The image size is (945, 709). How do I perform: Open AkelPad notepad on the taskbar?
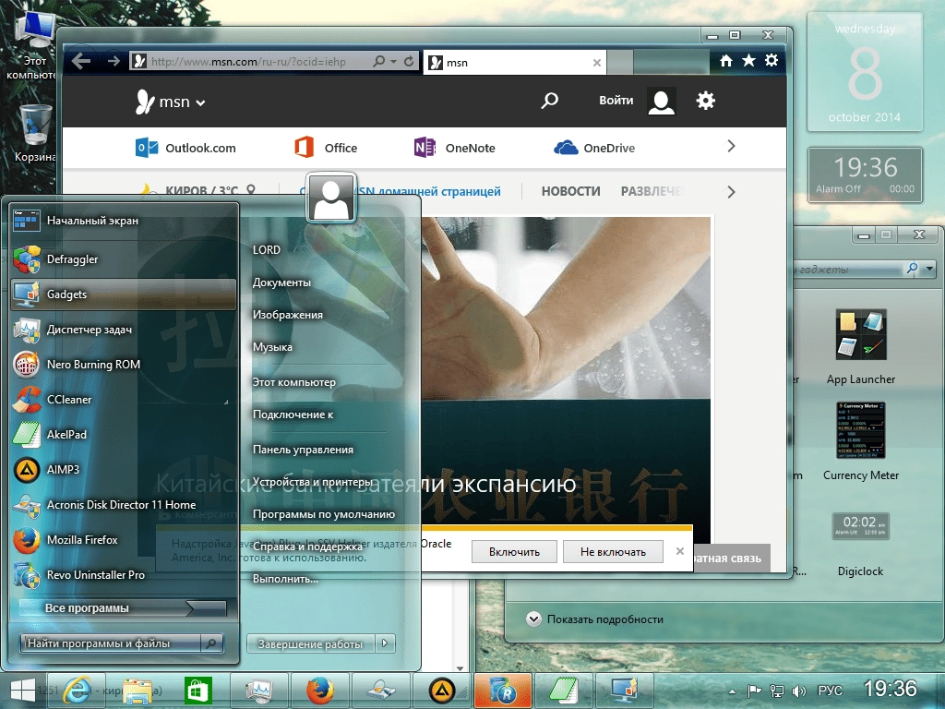(x=564, y=691)
